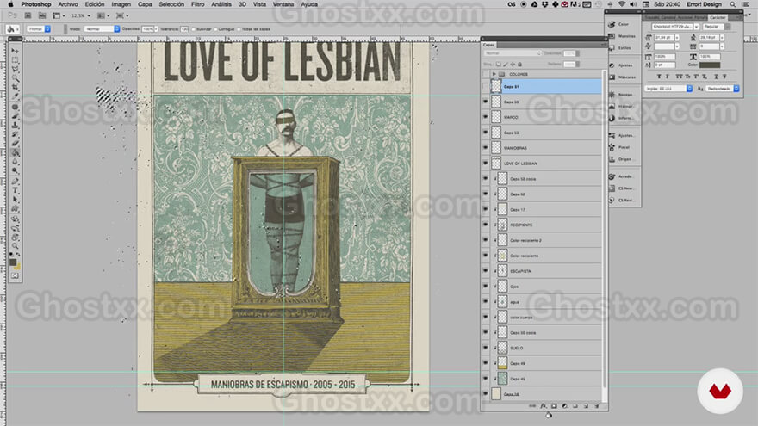Hide the MARCO layer

[485, 117]
